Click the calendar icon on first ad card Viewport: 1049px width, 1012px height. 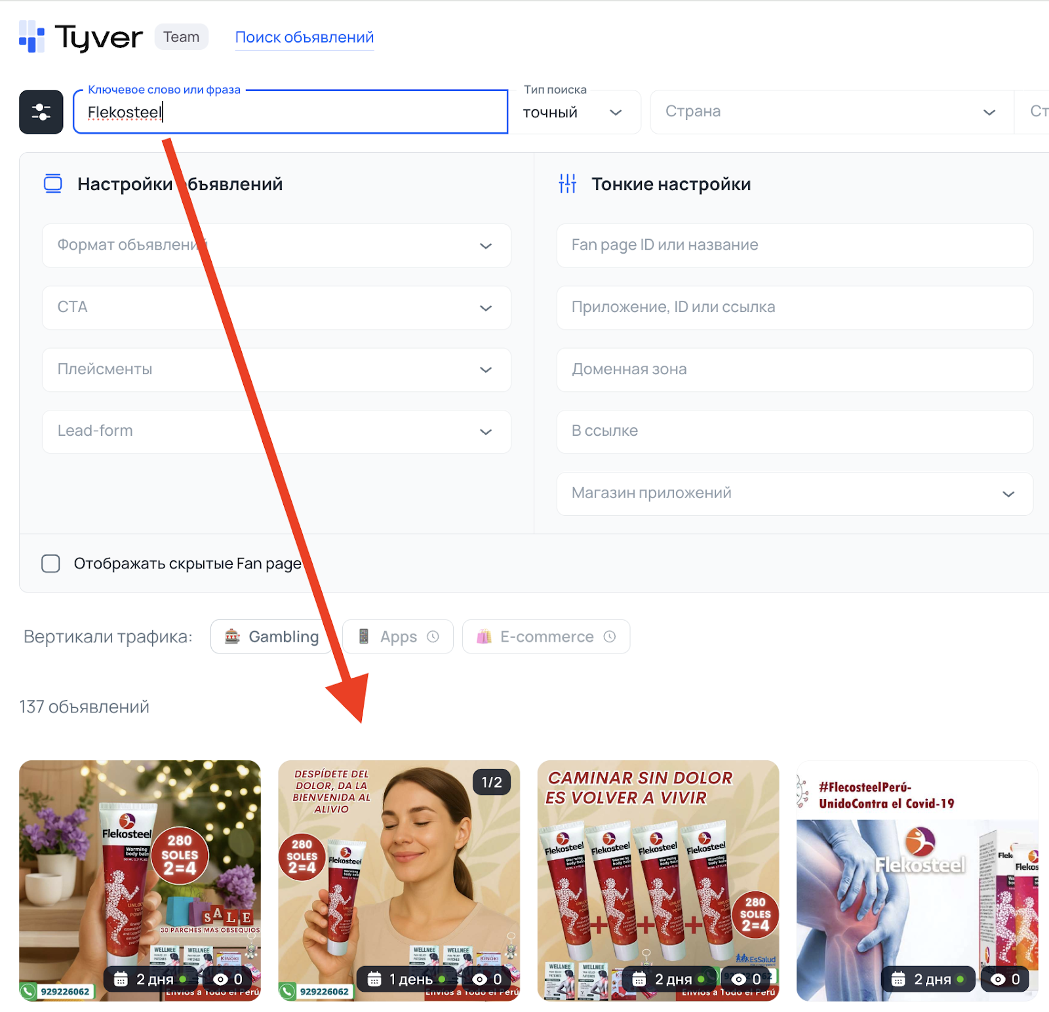pos(121,979)
